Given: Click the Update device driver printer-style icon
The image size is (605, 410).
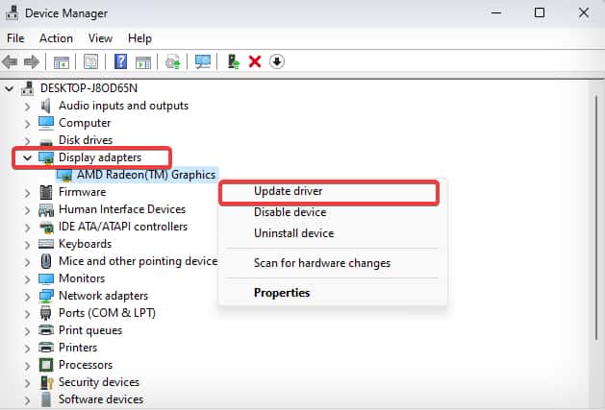Looking at the screenshot, I should pos(173,61).
